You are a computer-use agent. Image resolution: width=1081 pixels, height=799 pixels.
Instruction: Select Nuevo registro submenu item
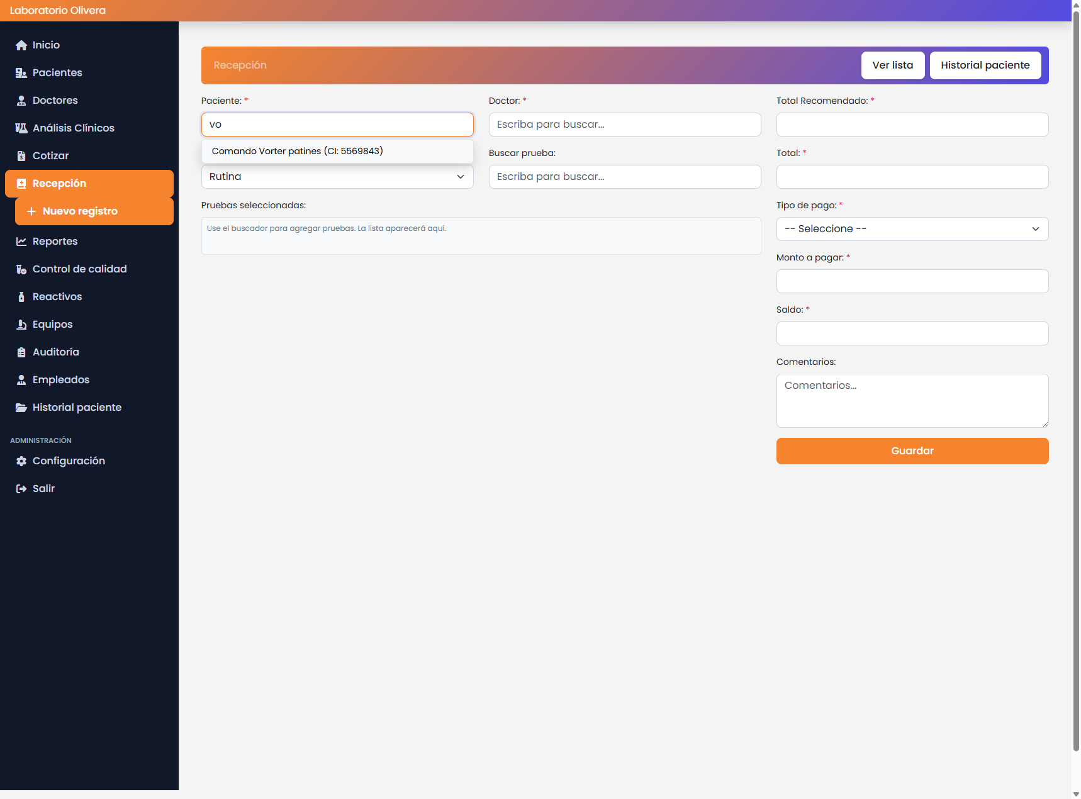pyautogui.click(x=80, y=211)
